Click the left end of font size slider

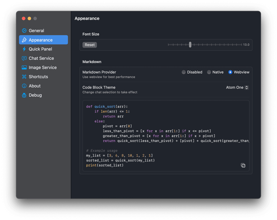tap(168, 45)
